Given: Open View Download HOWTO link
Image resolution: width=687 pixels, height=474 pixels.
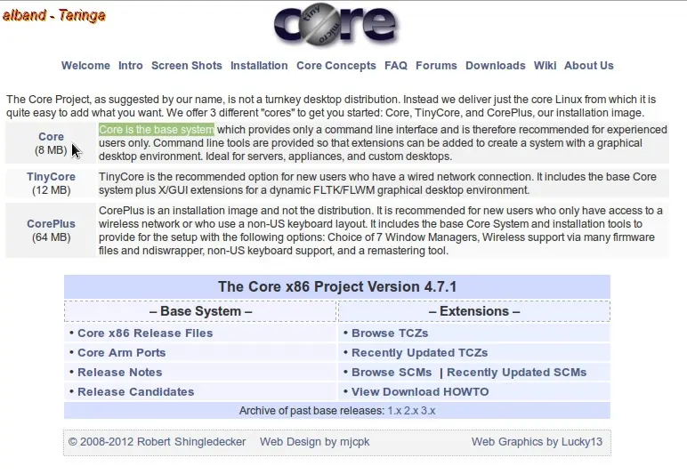Looking at the screenshot, I should click(x=420, y=391).
